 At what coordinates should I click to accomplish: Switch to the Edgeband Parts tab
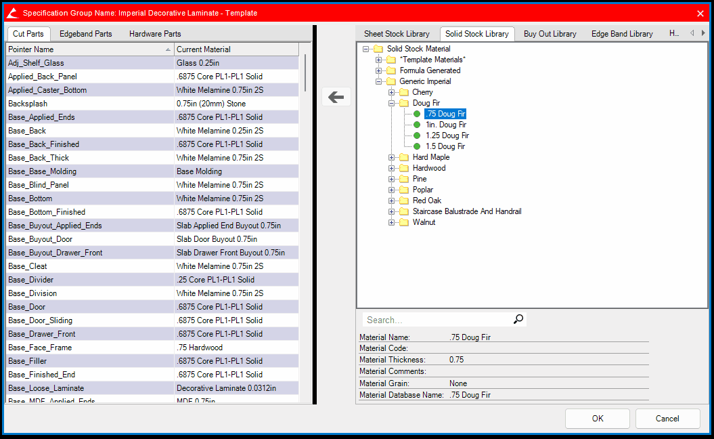(85, 34)
